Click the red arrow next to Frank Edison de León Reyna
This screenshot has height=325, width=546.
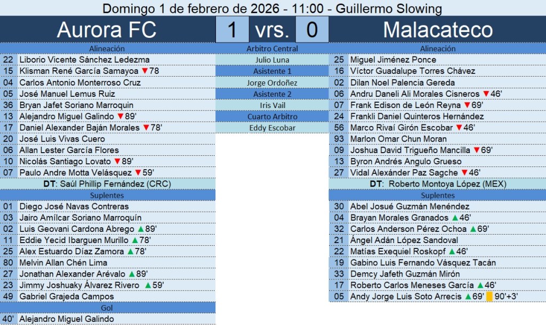(467, 105)
